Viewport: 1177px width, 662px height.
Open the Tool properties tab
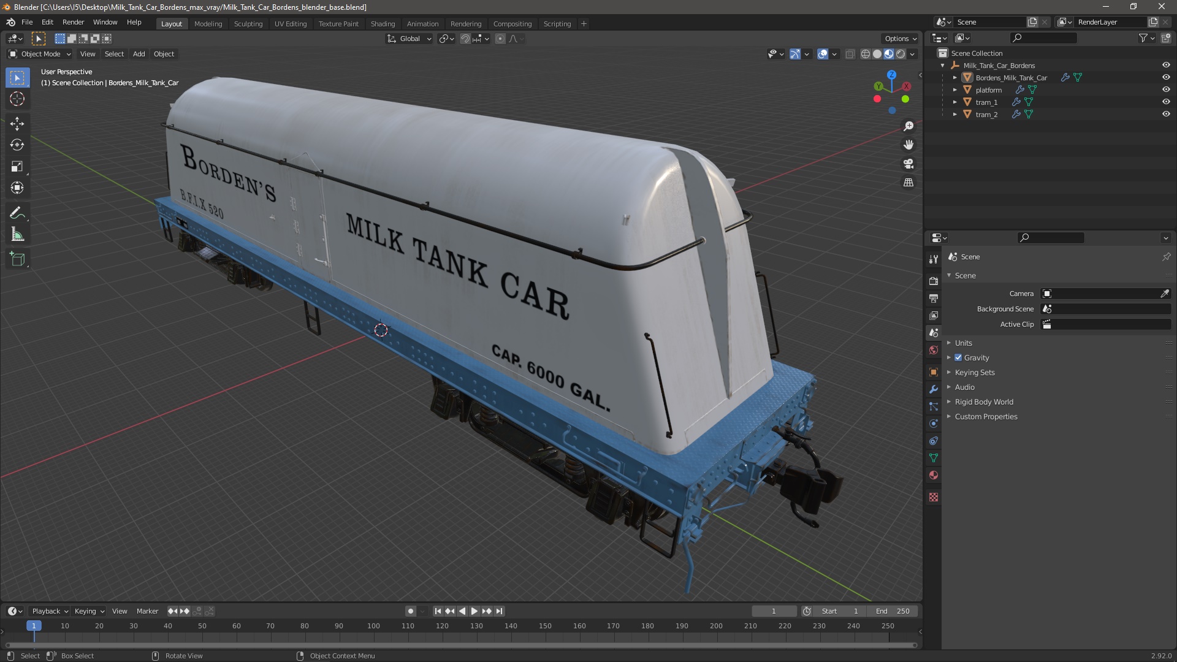tap(934, 259)
